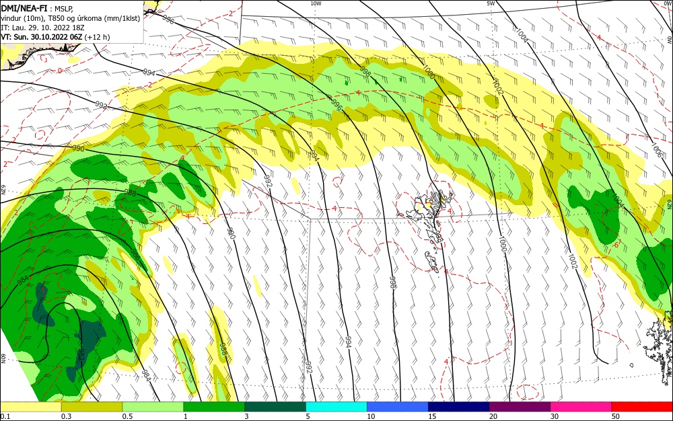673x421 pixels.
Task: Click the "VT: Sun. 30.10.2022 06Z" valid time
Action: point(41,37)
